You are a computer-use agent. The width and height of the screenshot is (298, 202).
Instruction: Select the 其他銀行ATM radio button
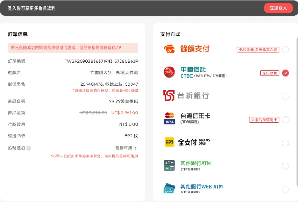tap(286, 166)
